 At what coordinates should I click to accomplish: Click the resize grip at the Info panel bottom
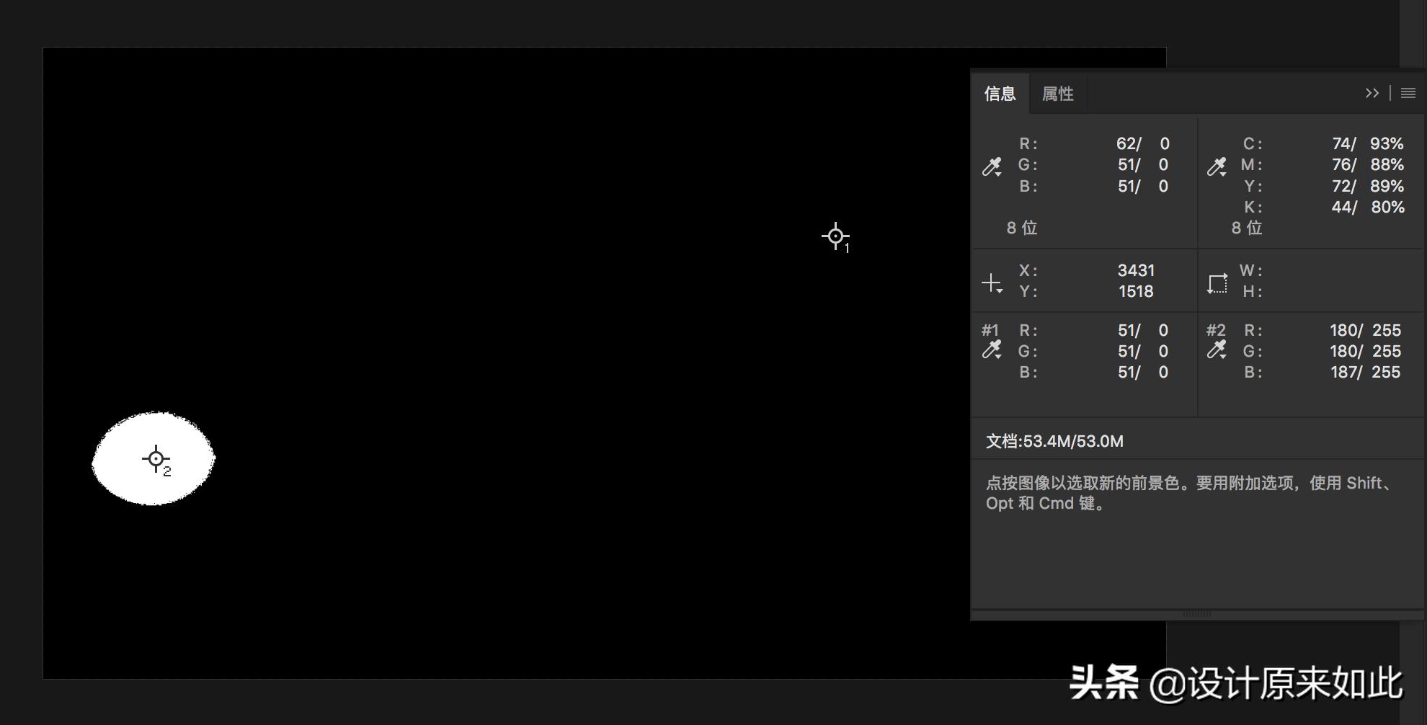tap(1197, 614)
